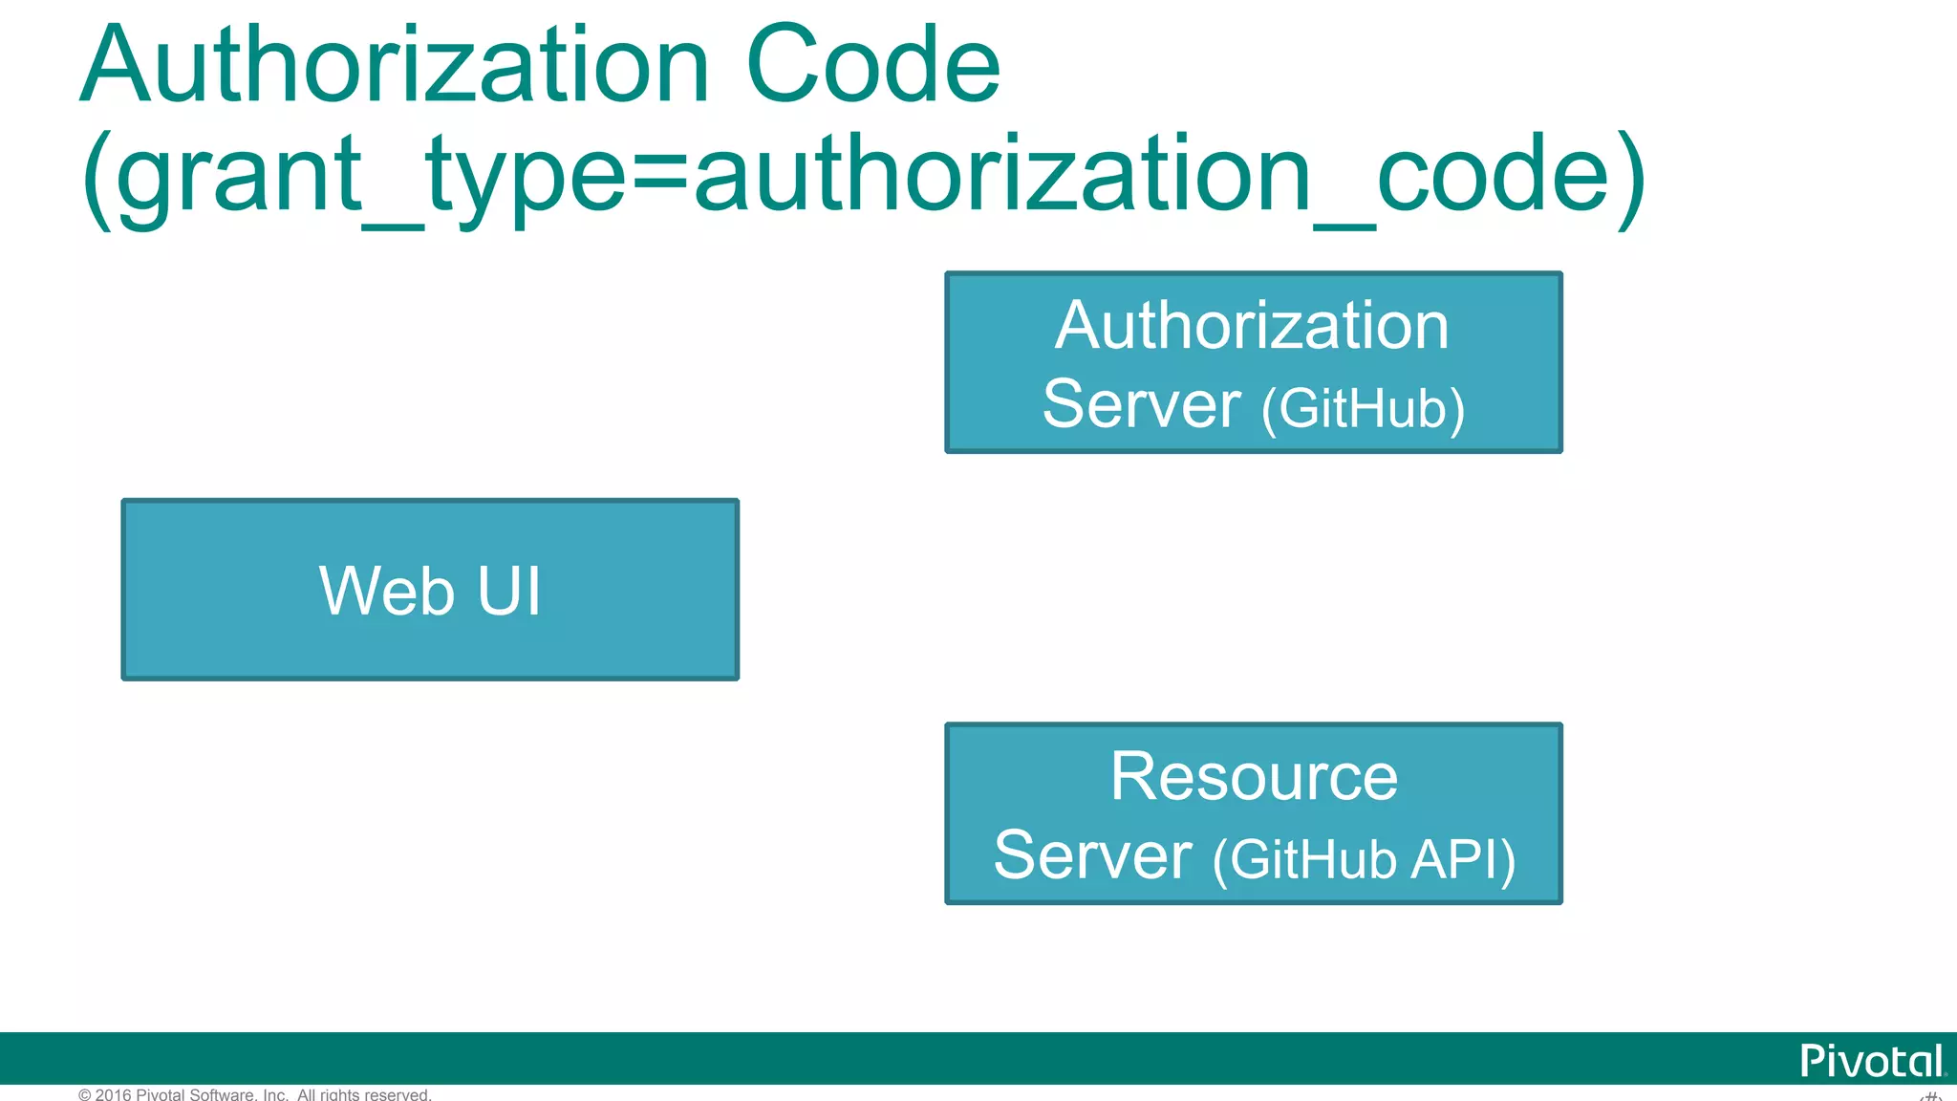
Task: Click the slide title 'Authorization Code'
Action: 541,63
